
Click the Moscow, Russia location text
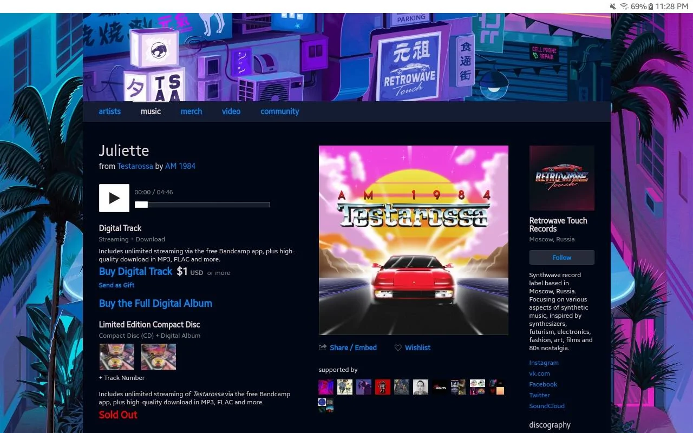point(552,239)
